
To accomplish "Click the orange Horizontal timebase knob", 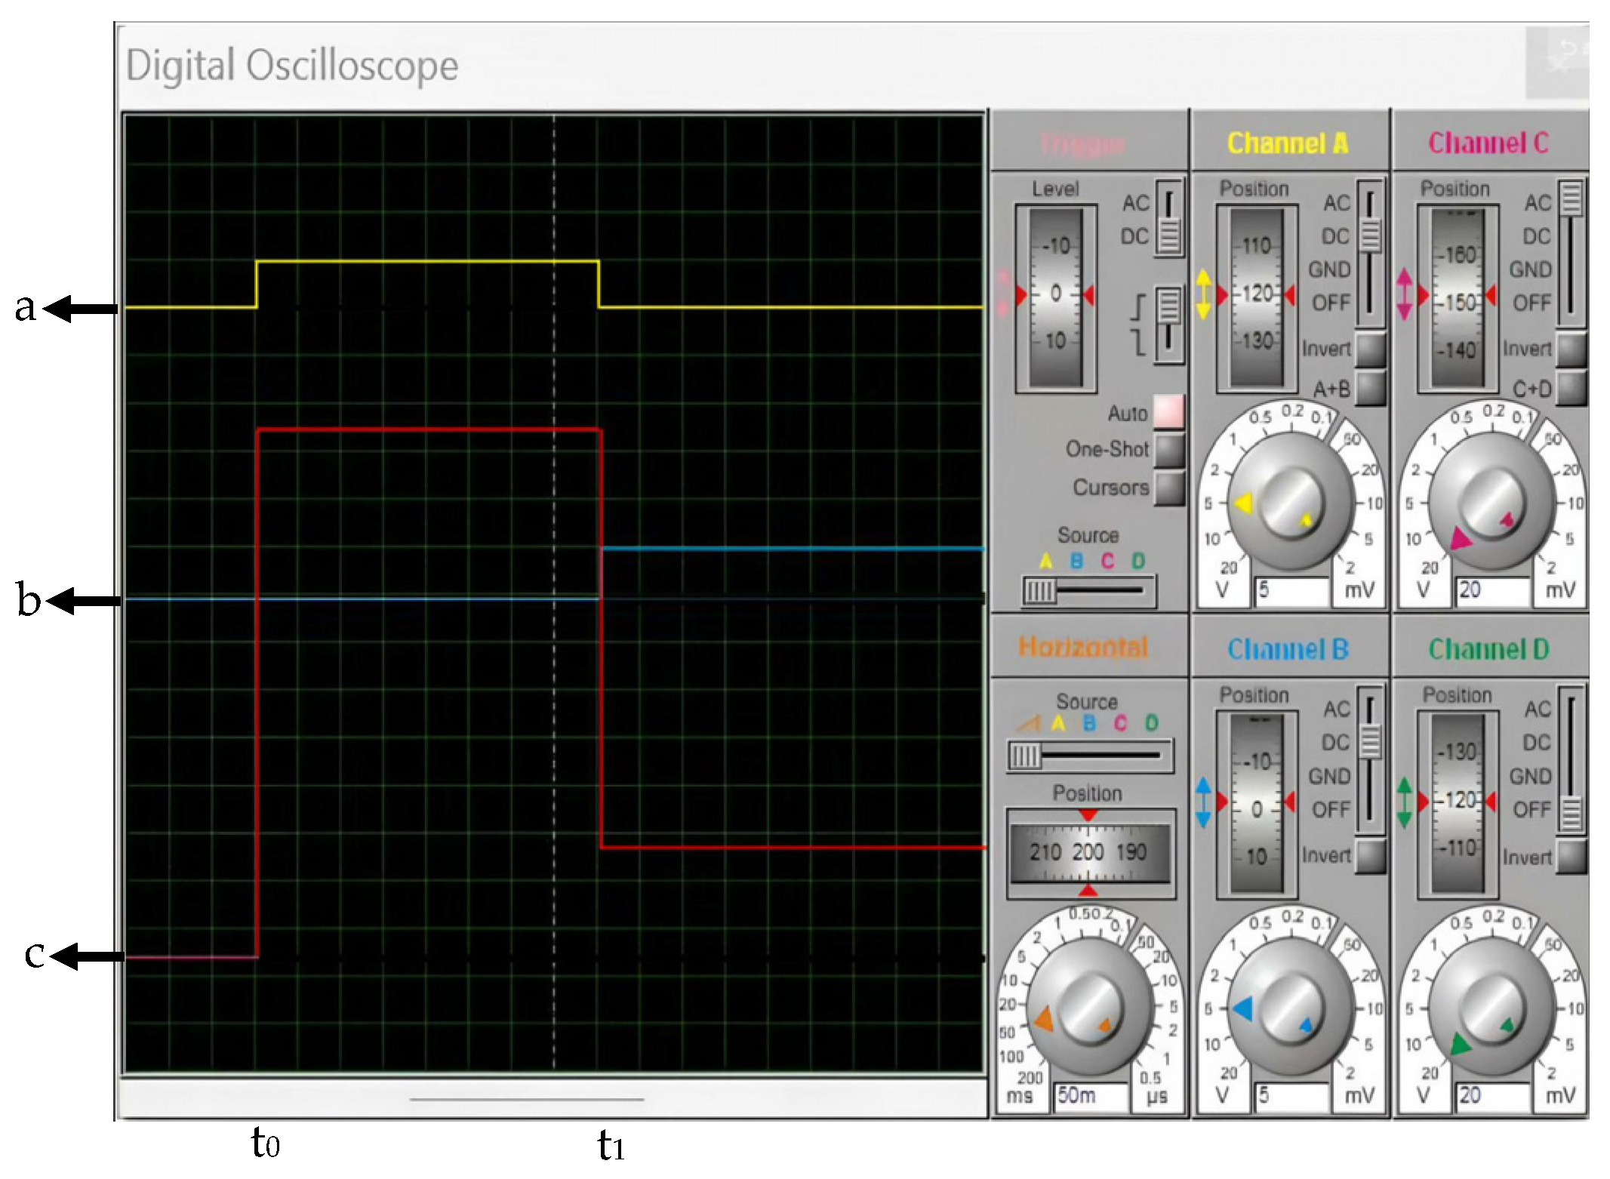I will [1089, 1008].
